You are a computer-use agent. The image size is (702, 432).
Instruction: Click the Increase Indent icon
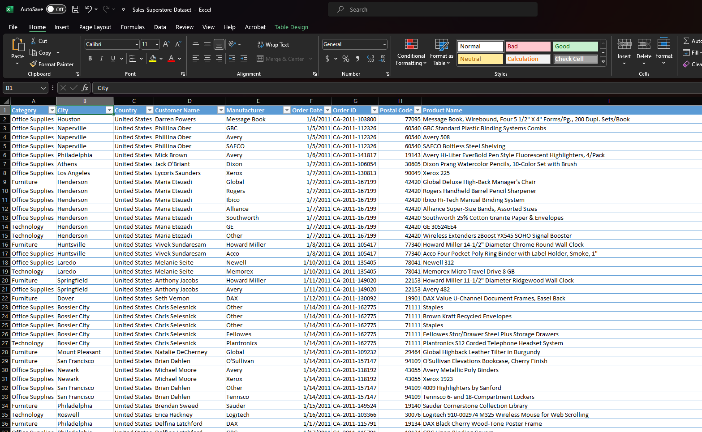tap(244, 59)
